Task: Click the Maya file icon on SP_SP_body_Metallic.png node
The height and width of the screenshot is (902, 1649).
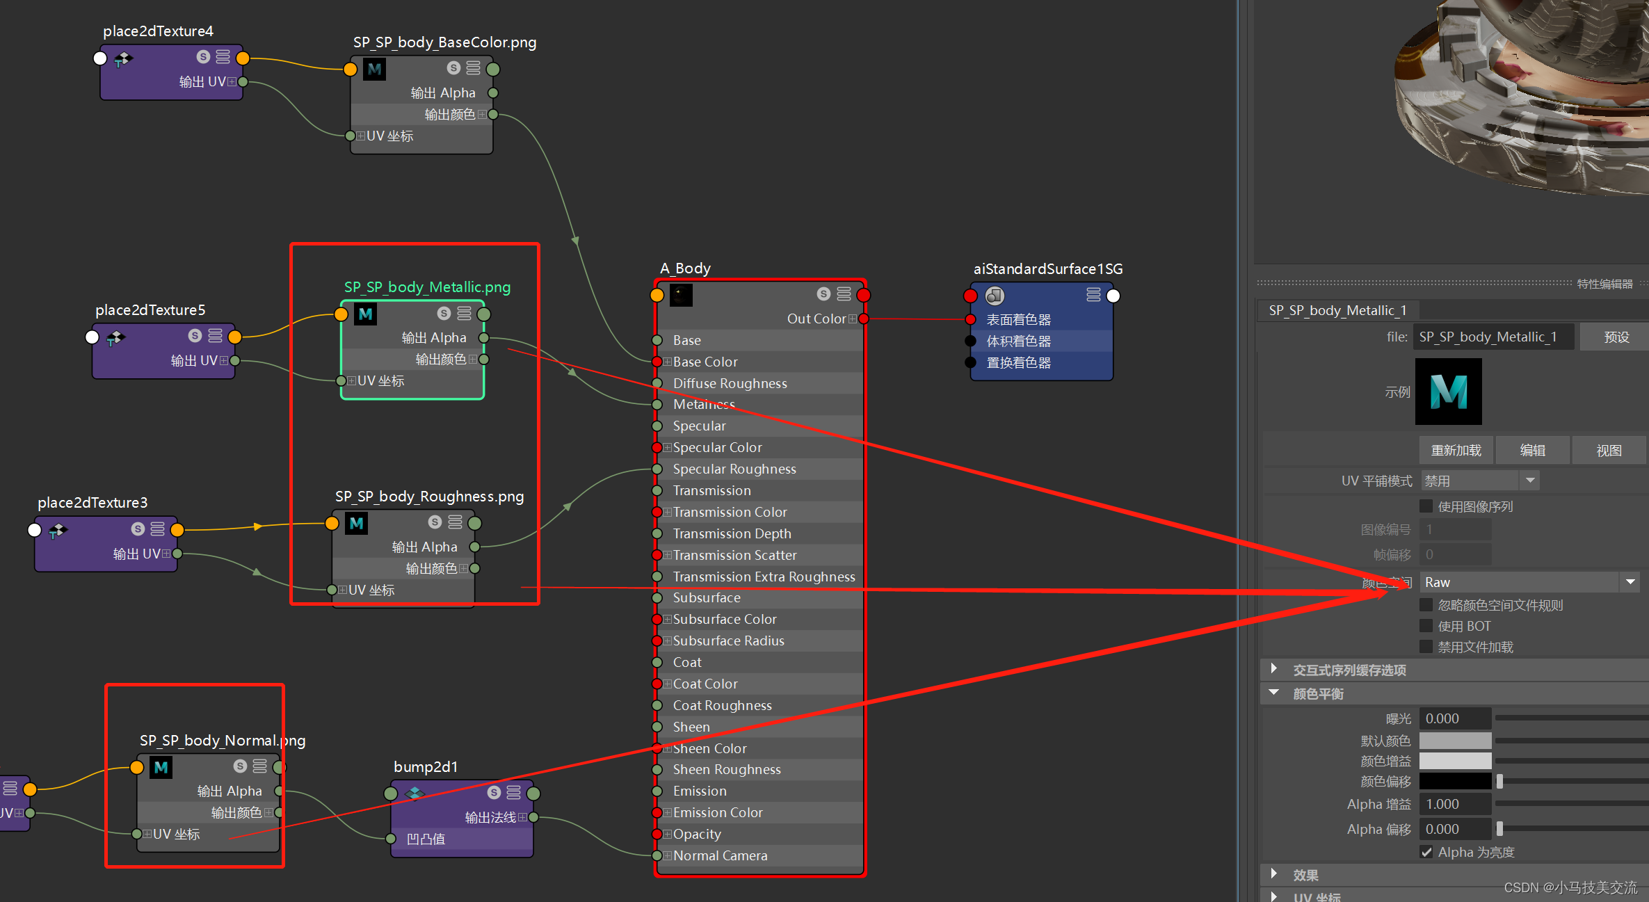Action: 366,314
